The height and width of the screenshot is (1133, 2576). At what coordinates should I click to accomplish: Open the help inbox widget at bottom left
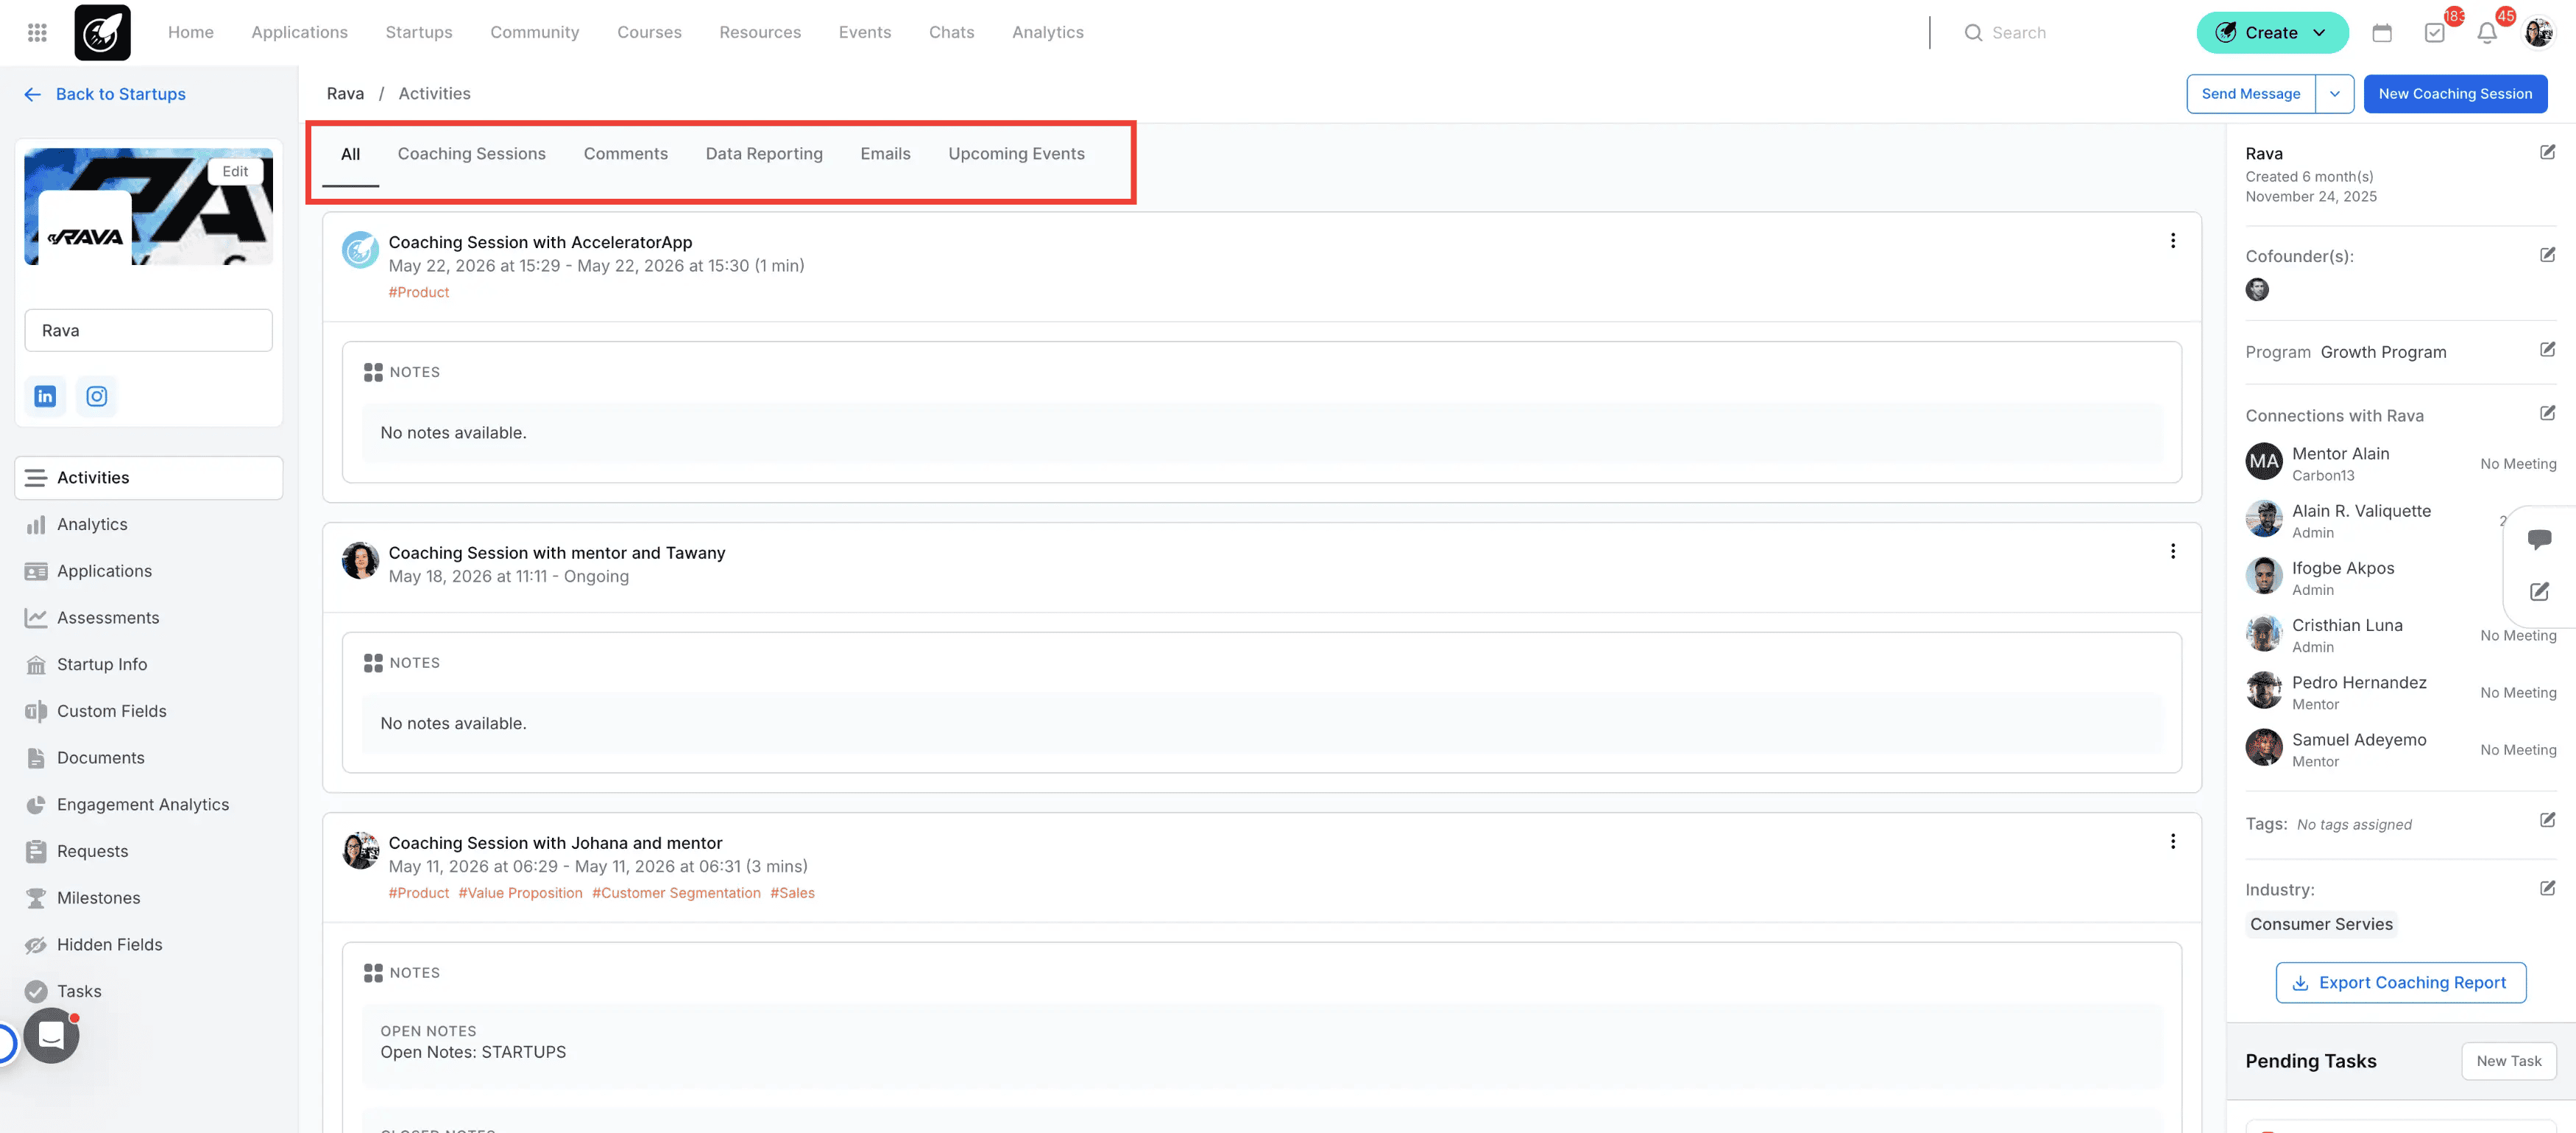(x=51, y=1035)
